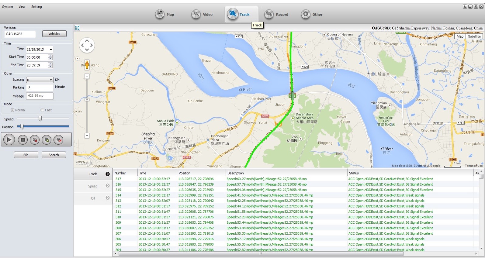
Task: Zoom in the map with plus button
Action: (x=87, y=76)
